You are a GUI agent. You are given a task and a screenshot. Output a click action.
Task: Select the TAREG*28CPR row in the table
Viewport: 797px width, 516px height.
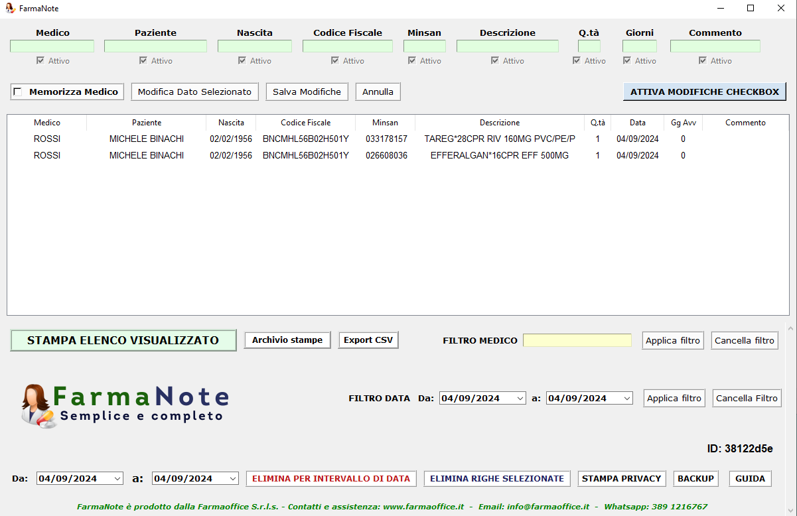(499, 139)
